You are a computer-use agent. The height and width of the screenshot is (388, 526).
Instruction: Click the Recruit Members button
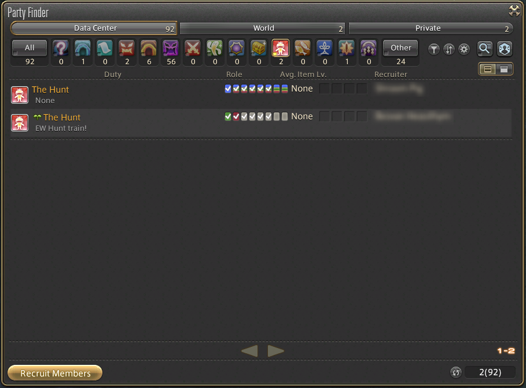pyautogui.click(x=55, y=373)
